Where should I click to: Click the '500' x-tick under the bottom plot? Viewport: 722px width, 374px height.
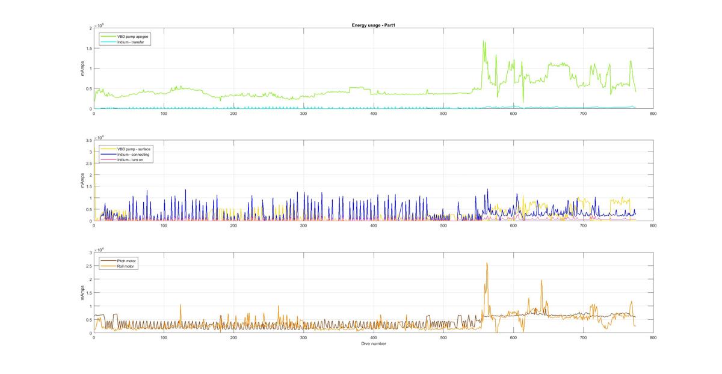pyautogui.click(x=443, y=337)
